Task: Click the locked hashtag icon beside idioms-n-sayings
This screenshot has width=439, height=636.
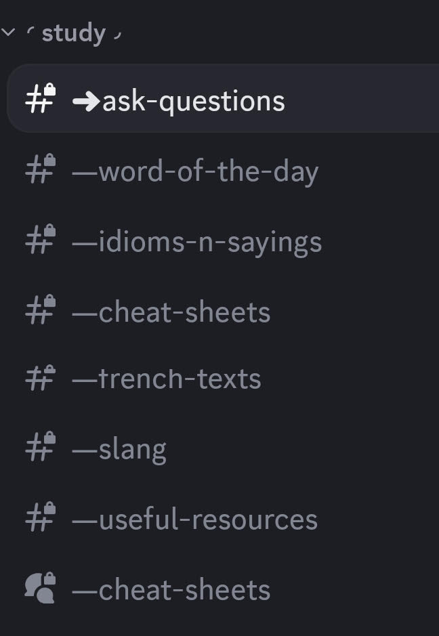Action: click(40, 241)
